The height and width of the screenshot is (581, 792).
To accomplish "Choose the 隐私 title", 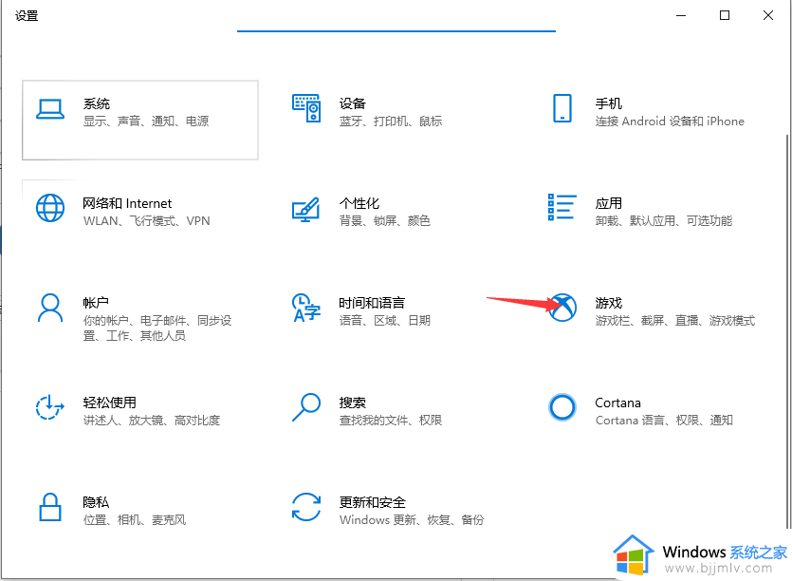I will tap(96, 502).
